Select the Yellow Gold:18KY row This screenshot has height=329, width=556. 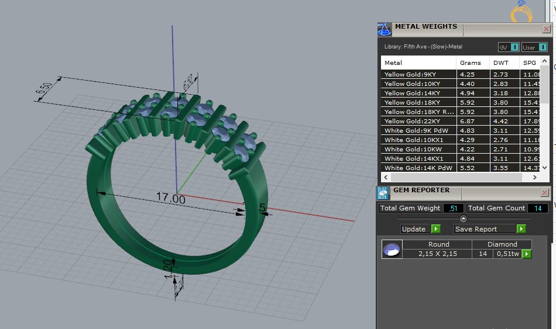(460, 102)
